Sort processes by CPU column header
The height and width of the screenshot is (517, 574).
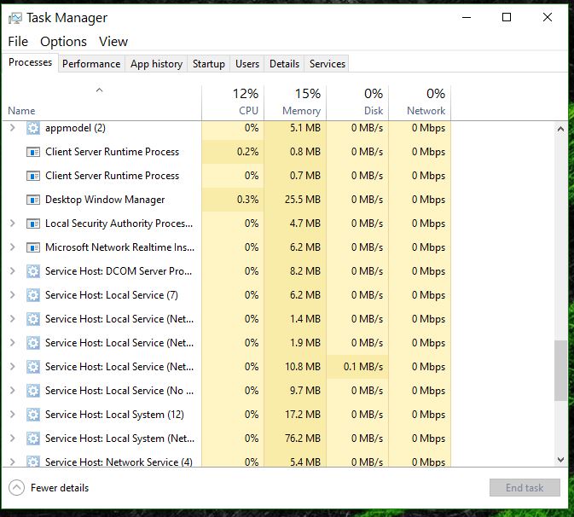tap(232, 102)
